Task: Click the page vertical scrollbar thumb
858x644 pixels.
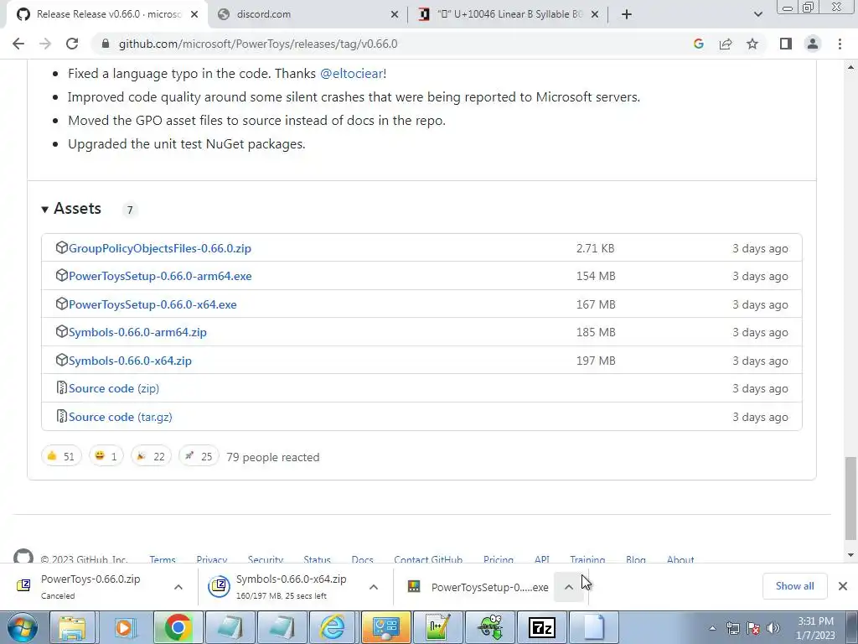Action: (x=850, y=498)
